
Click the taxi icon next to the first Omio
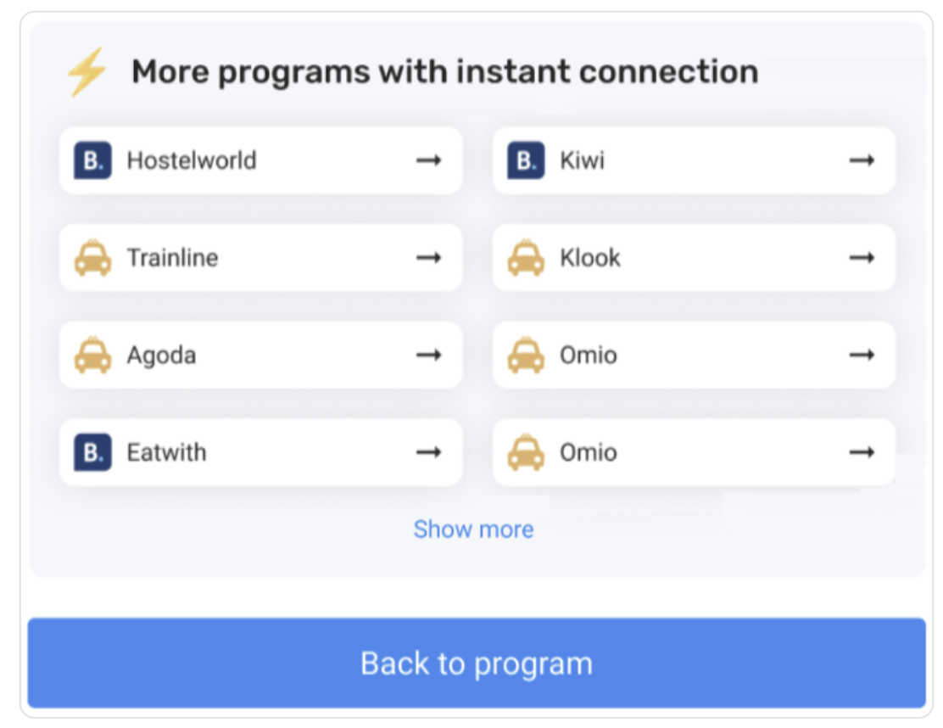525,356
